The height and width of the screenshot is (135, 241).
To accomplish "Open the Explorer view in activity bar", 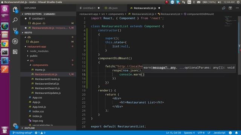I will coord(15,10).
